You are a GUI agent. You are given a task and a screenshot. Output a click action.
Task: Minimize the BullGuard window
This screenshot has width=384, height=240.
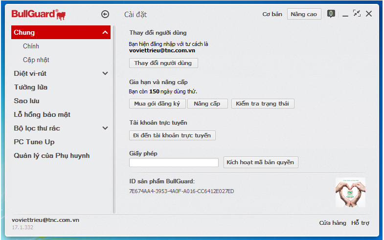(345, 16)
